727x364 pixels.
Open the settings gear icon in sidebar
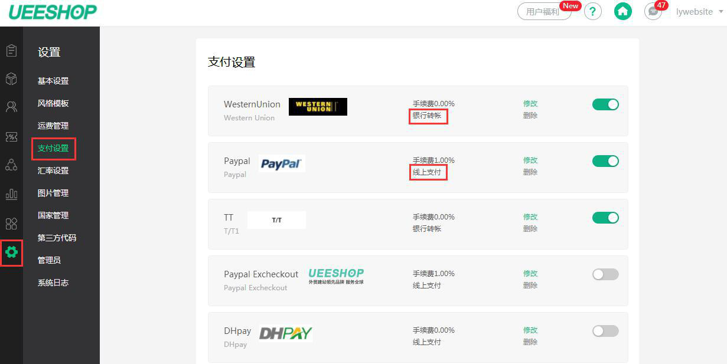tap(11, 252)
